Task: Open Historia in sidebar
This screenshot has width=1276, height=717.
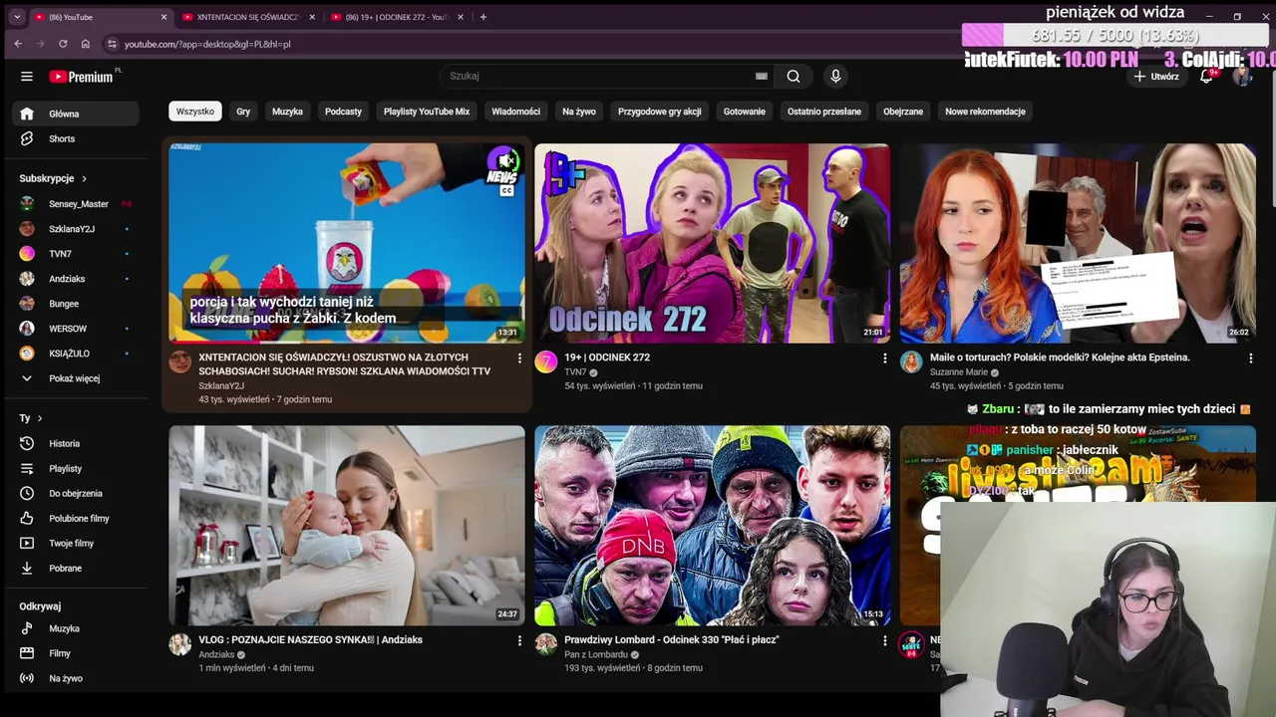Action: coord(76,443)
